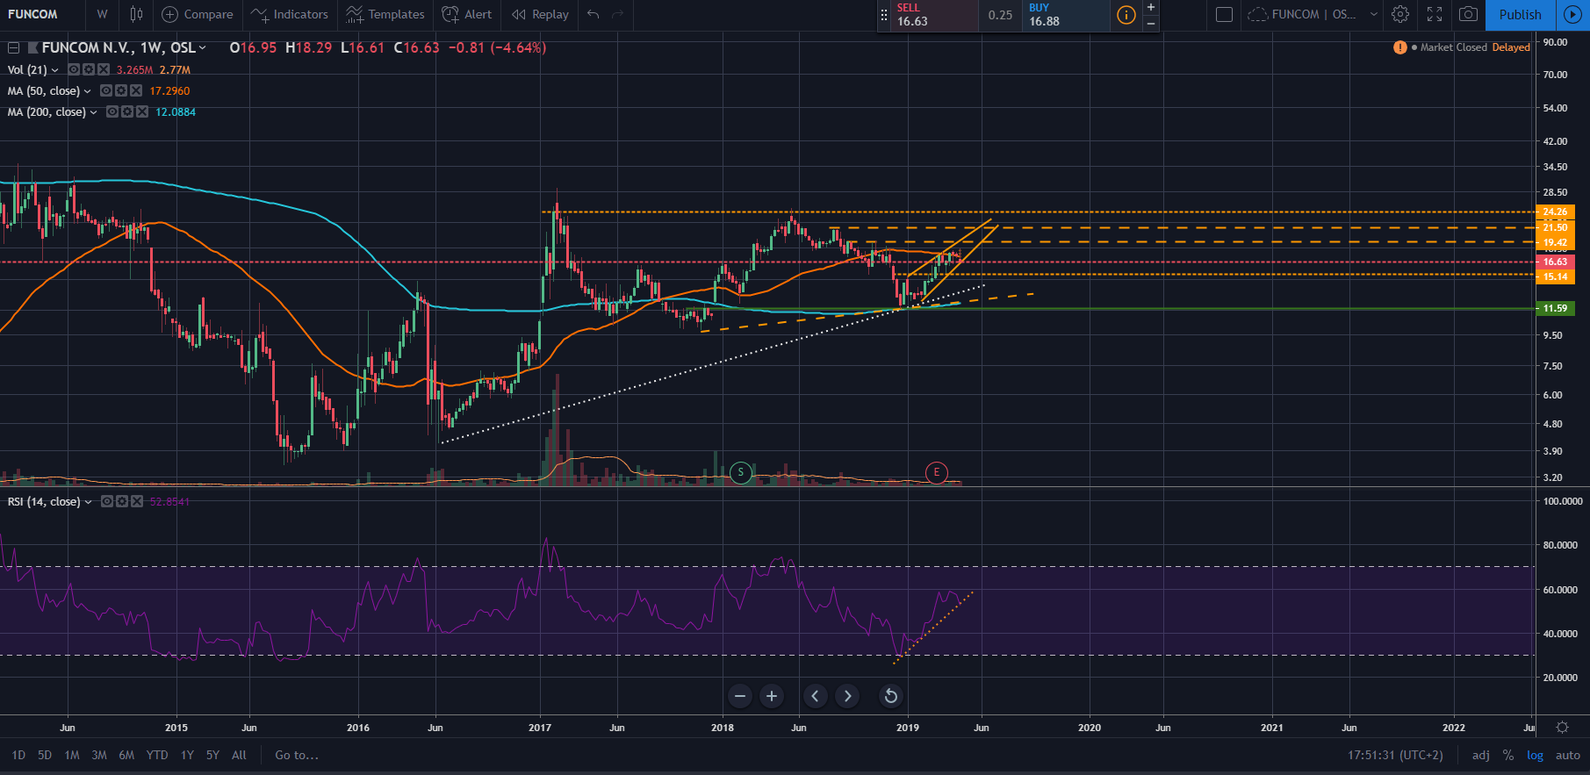Take a chart snapshot with camera icon
This screenshot has width=1590, height=775.
[1468, 14]
